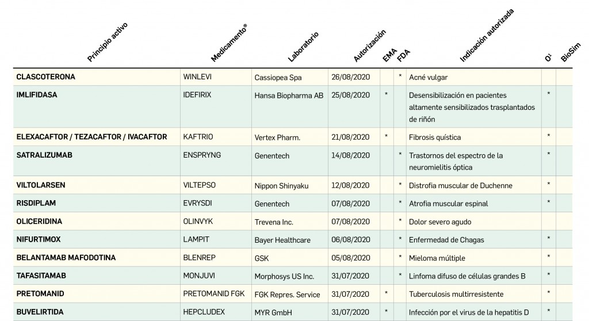This screenshot has height=321, width=589.
Task: Click the WINLEVI medication cell
Action: click(198, 77)
